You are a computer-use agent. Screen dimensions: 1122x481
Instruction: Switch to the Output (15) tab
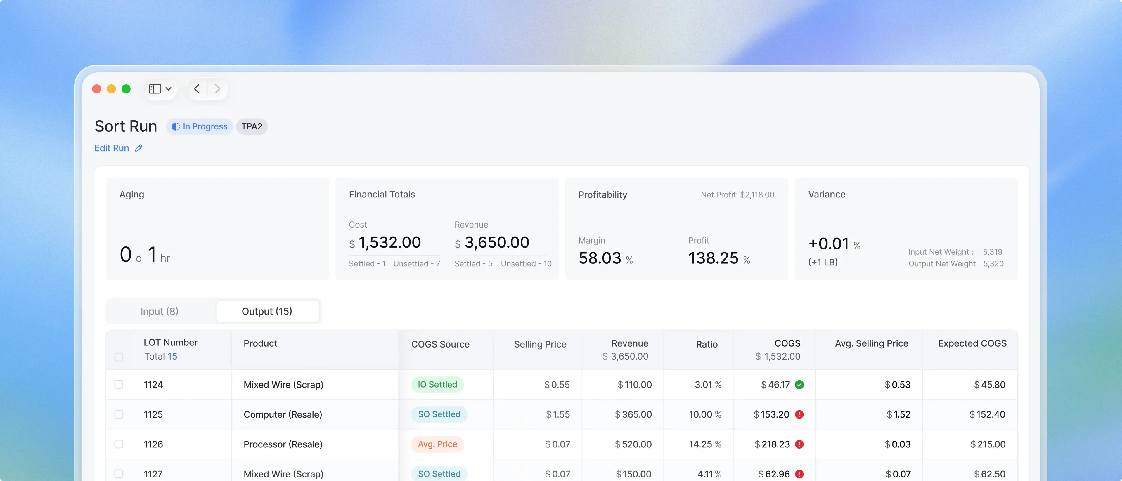267,311
